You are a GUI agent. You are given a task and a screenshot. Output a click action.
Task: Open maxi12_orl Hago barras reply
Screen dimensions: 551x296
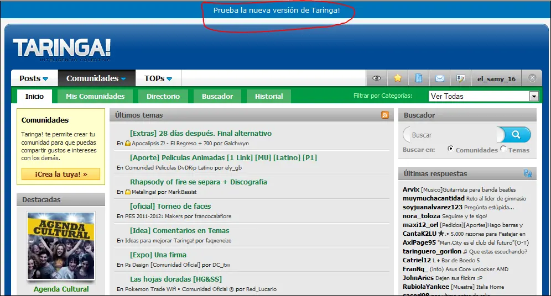pyautogui.click(x=463, y=225)
